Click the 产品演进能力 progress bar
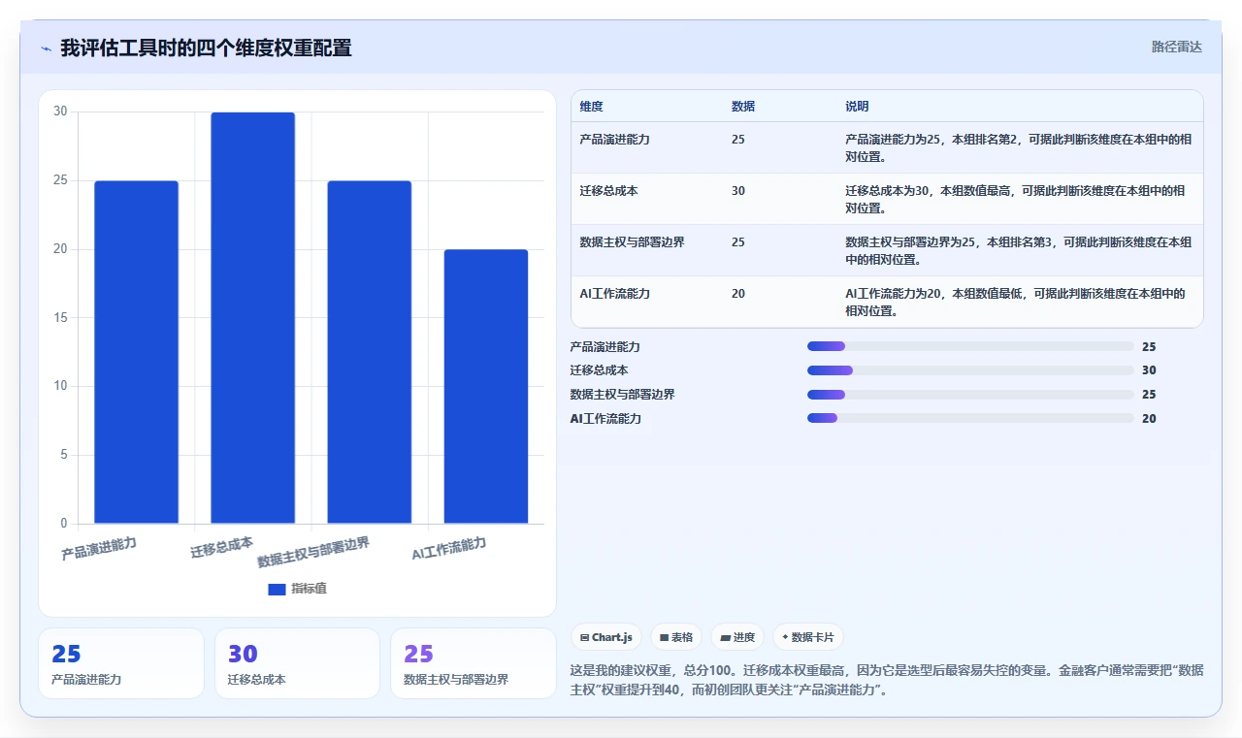Screen dimensions: 1242x738 pyautogui.click(x=970, y=346)
